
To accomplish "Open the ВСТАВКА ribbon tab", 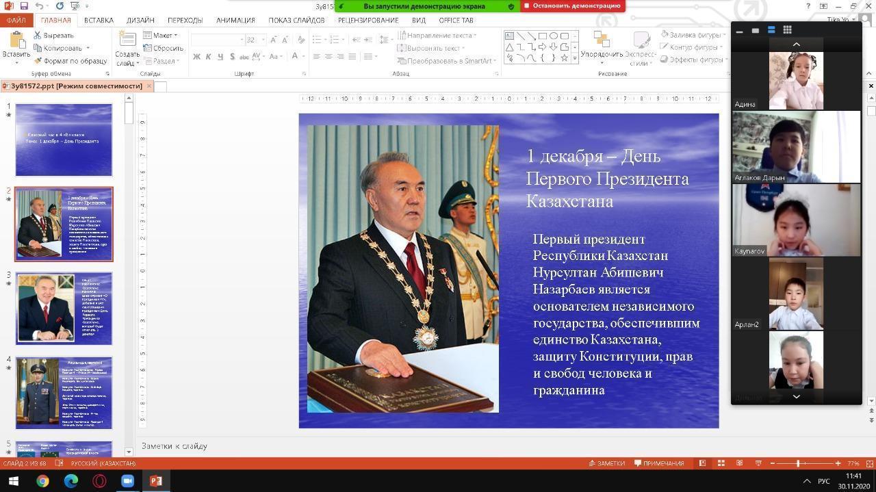I will (99, 21).
